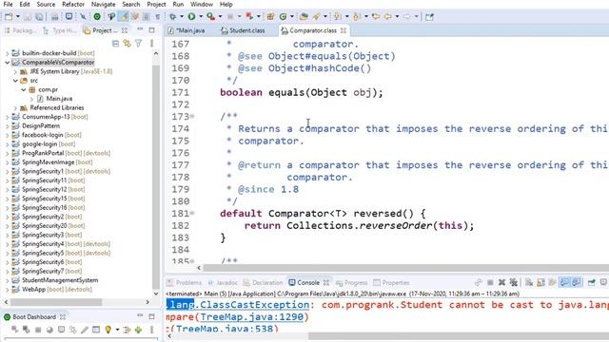Click the Next Annotation toolbar icon
Image resolution: width=609 pixels, height=342 pixels.
337,17
